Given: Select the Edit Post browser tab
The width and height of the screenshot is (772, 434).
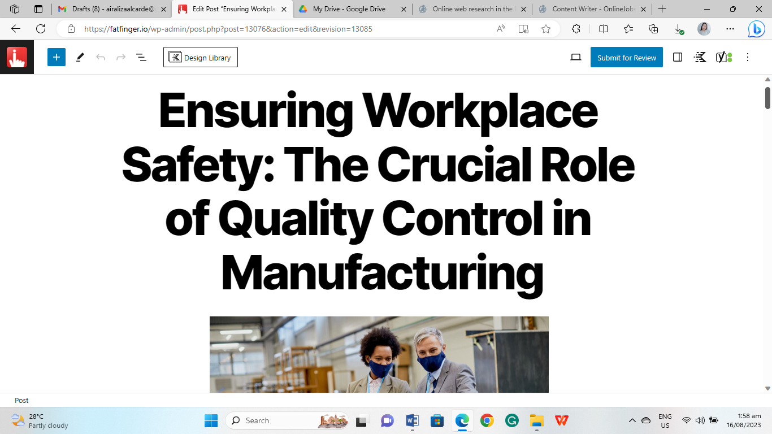Looking at the screenshot, I should pyautogui.click(x=232, y=9).
